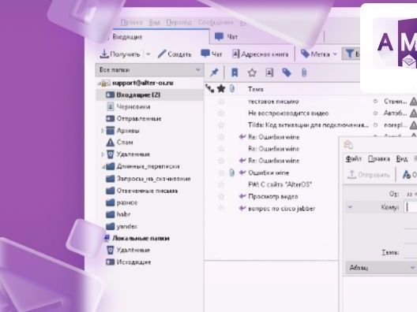Toggle the read status dot for 'тестовое письмо'
Screen dimensions: 417x312
tap(375, 102)
